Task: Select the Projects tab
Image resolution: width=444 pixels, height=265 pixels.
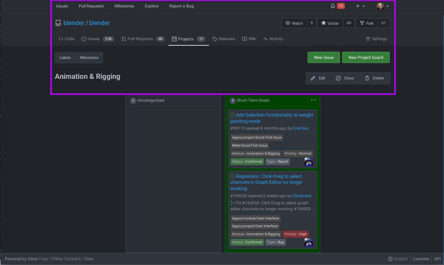Action: (189, 39)
